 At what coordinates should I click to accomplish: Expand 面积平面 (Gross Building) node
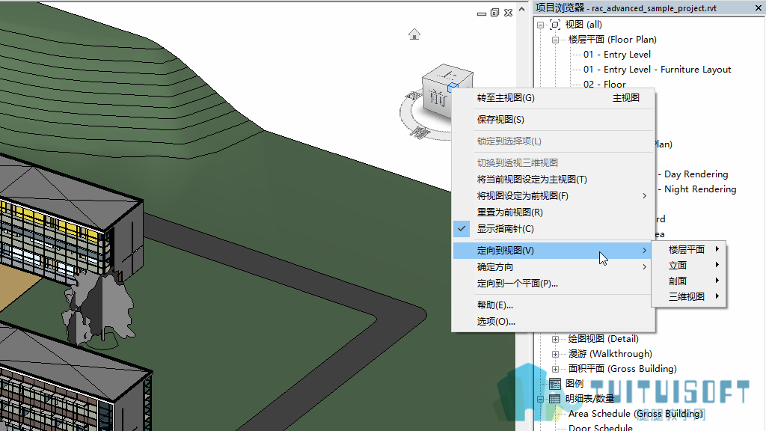pos(556,369)
